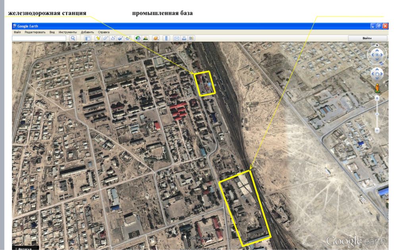Move right with the pan joystick arrow

tap(382, 74)
